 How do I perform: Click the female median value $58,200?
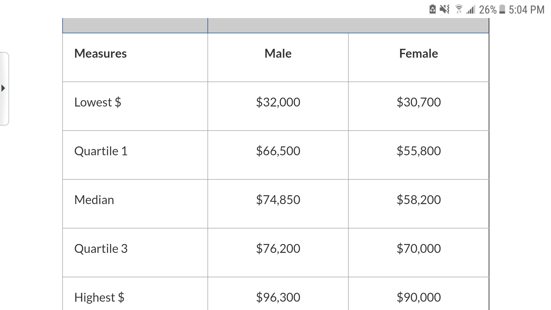click(419, 200)
